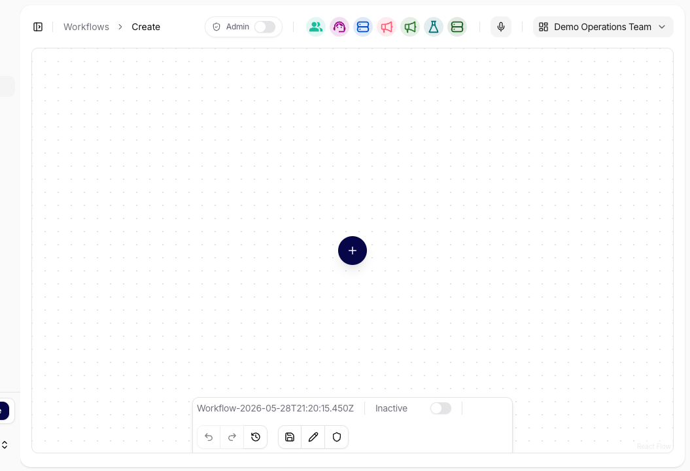
Task: Toggle the sidebar panel icon
Action: [38, 27]
